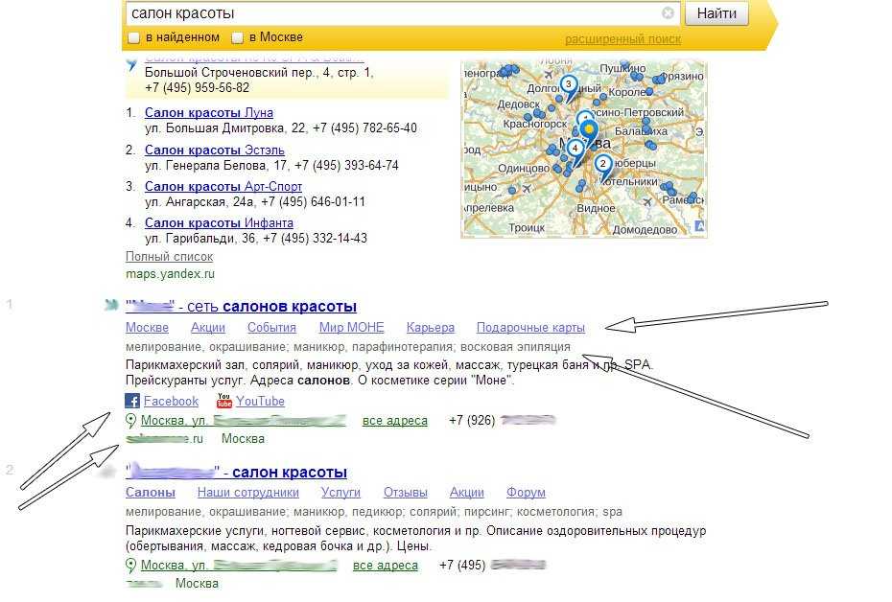This screenshot has height=602, width=892.
Task: Open 'Полный список' link
Action: 170,256
